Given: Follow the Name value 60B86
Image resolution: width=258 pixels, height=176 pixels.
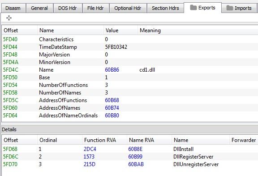Looking at the screenshot, I should pyautogui.click(x=112, y=70).
